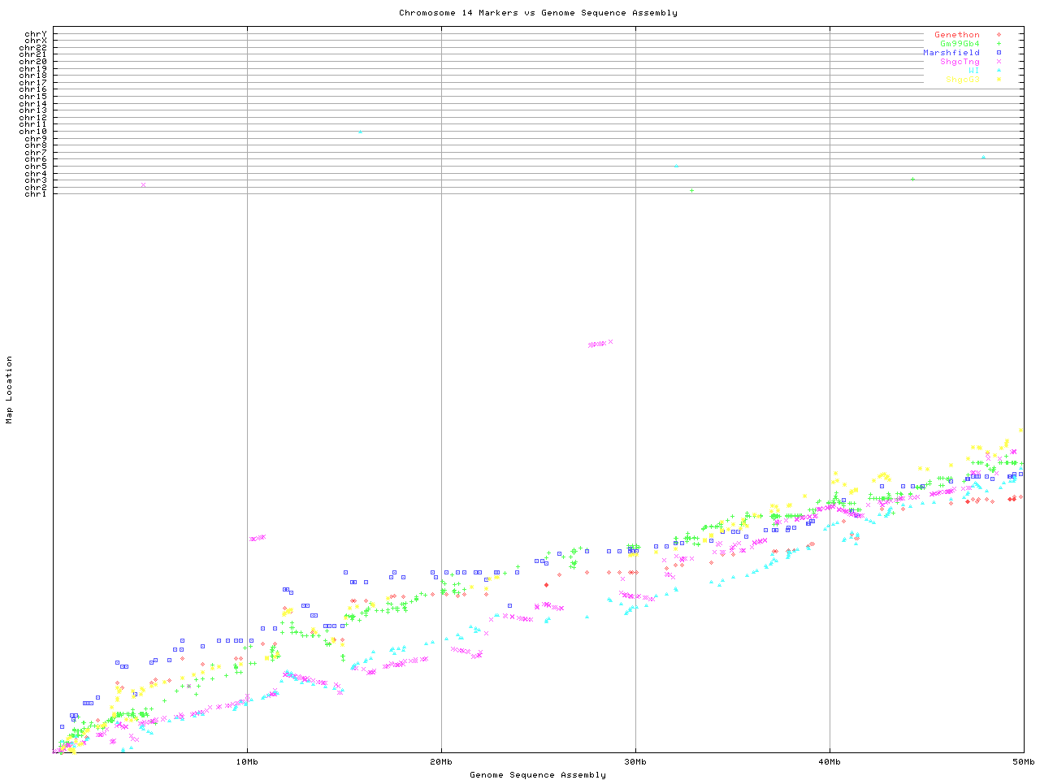Screen dimensions: 1040x780
Task: Click the 30Mb x-axis tick label
Action: tap(635, 762)
